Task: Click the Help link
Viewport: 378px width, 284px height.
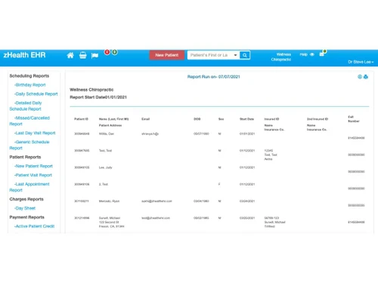Action: coord(304,55)
